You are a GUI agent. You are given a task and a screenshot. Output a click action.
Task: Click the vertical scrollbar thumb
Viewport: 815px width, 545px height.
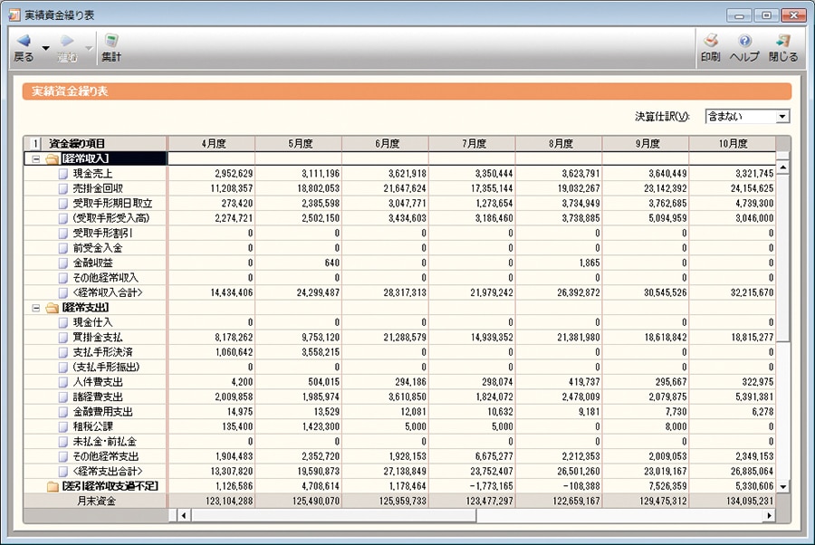tap(782, 258)
